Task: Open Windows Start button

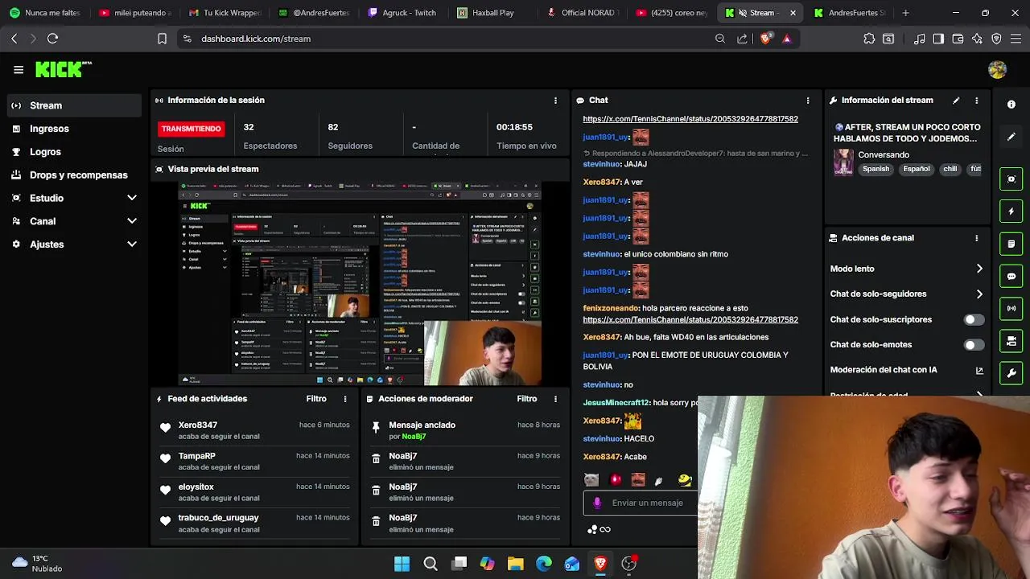Action: [x=402, y=564]
